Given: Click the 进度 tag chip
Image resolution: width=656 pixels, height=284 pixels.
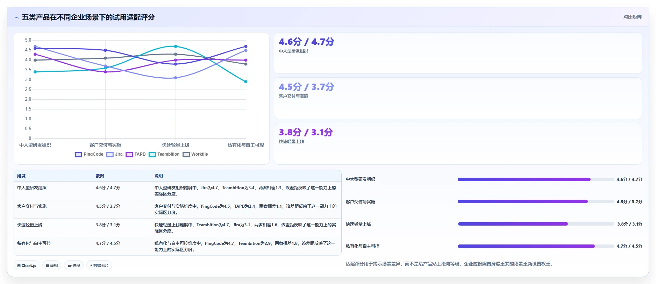Looking at the screenshot, I should [x=74, y=265].
